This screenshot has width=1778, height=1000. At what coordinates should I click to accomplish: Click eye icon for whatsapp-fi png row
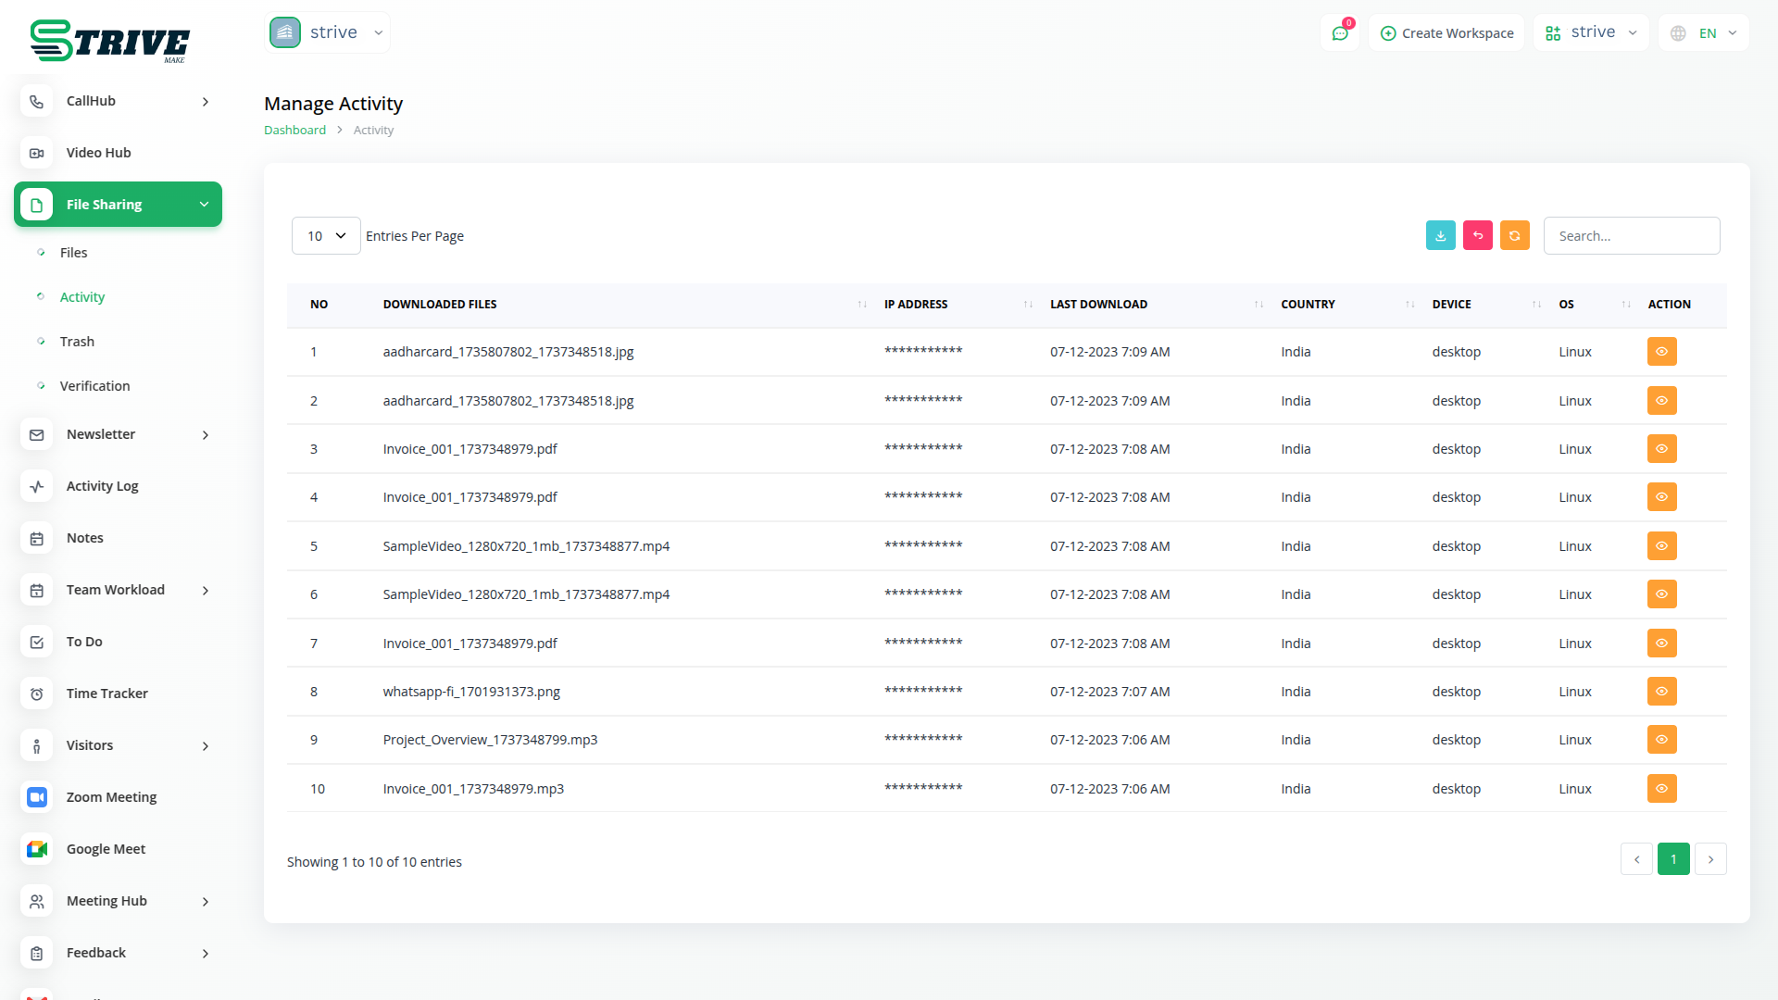click(1661, 692)
